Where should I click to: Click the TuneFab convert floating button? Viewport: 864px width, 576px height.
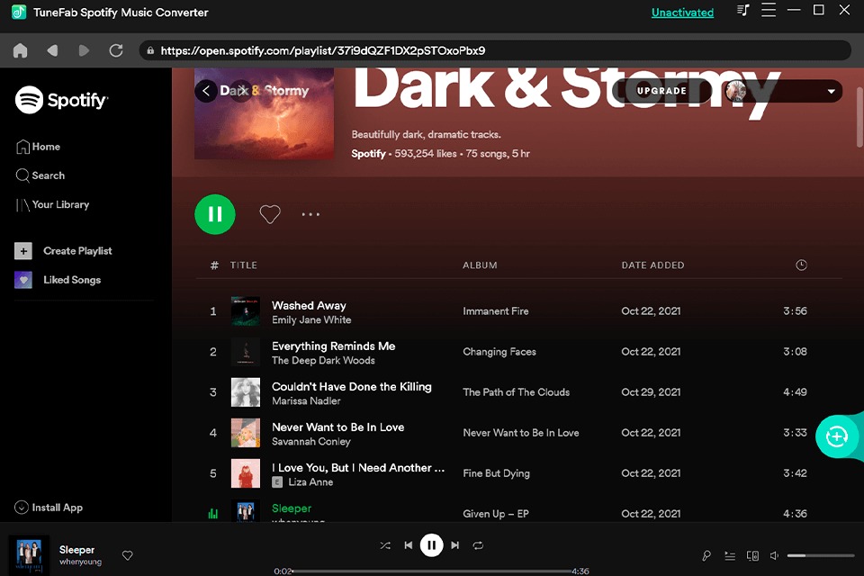coord(837,436)
